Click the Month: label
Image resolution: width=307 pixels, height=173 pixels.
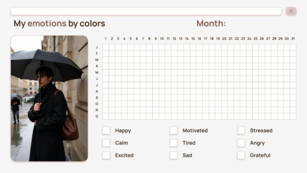(x=211, y=23)
